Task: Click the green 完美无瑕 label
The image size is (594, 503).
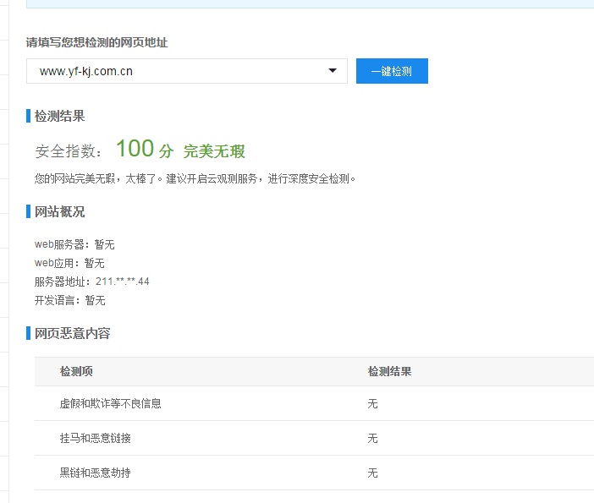Action: coord(214,151)
